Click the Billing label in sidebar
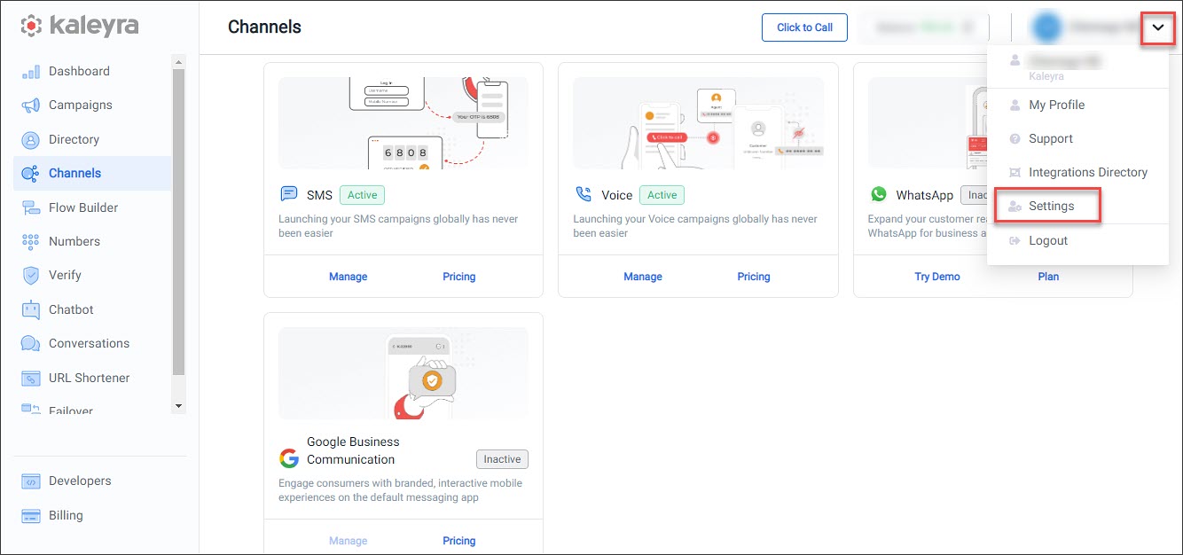Image resolution: width=1183 pixels, height=555 pixels. (66, 515)
